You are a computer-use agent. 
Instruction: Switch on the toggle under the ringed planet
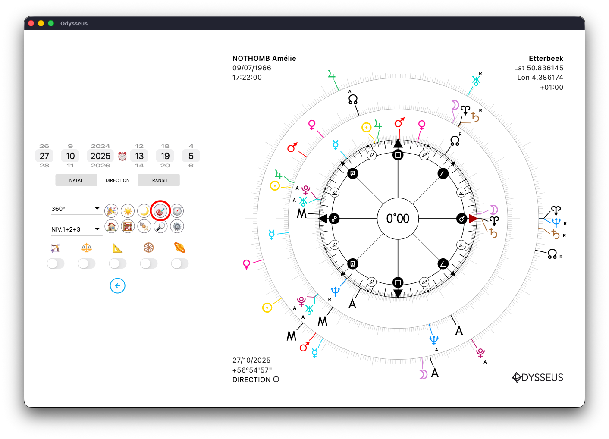pos(180,263)
